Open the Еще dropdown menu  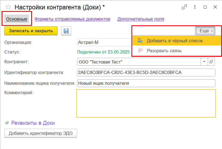205,31
